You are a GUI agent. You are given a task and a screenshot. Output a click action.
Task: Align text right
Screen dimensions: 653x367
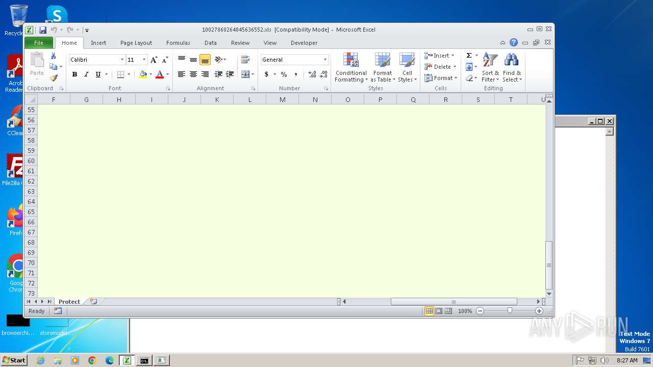click(205, 74)
